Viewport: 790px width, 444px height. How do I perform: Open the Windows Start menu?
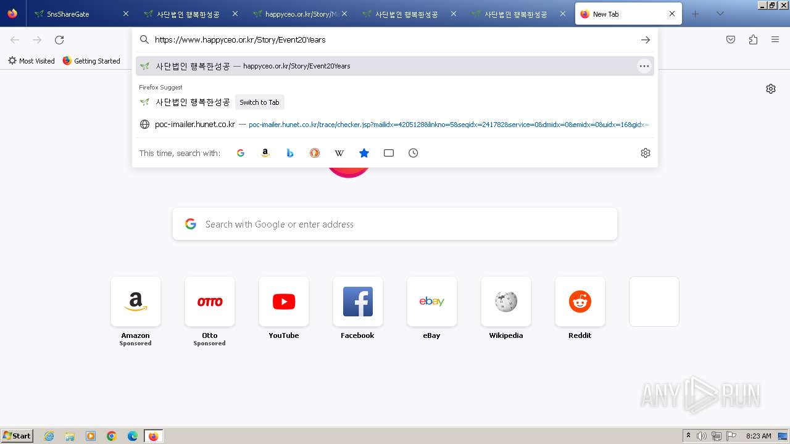[x=17, y=435]
